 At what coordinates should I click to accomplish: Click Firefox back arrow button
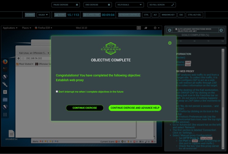19,58
